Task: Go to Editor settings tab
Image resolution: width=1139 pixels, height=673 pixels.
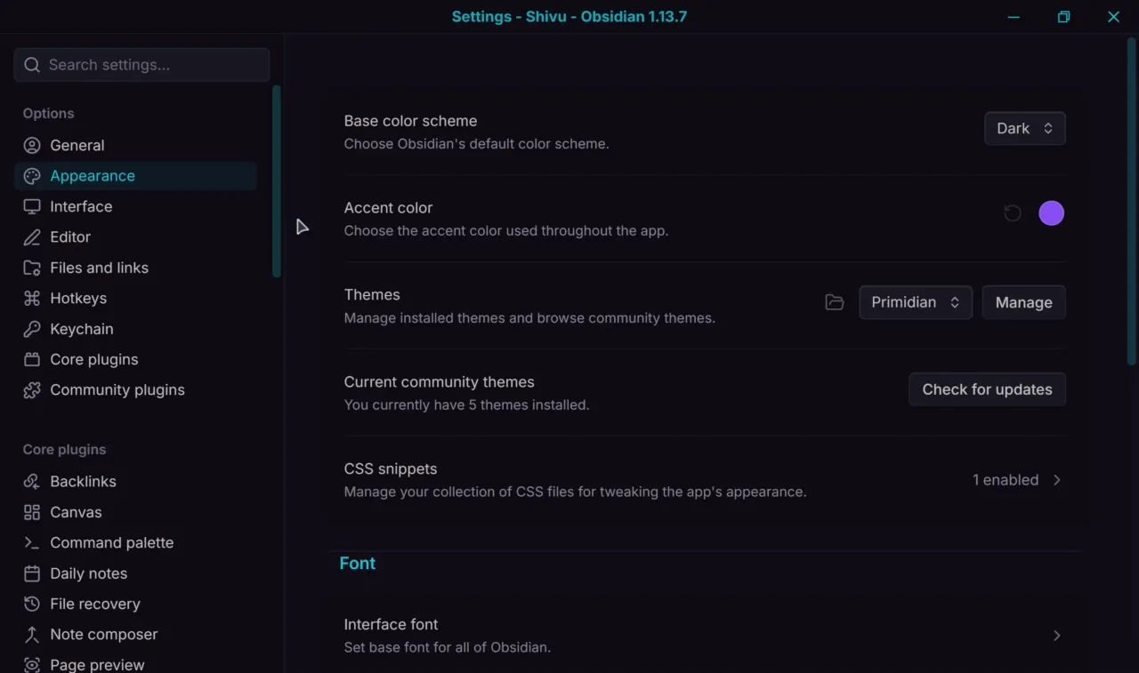Action: coord(135,237)
